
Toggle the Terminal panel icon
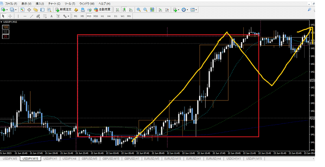tap(42, 10)
